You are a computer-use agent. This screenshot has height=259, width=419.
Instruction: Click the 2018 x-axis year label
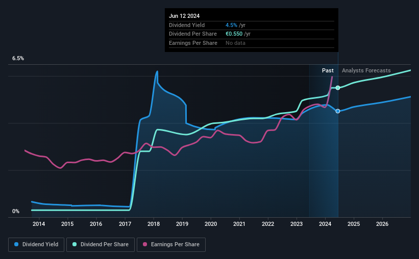click(154, 224)
